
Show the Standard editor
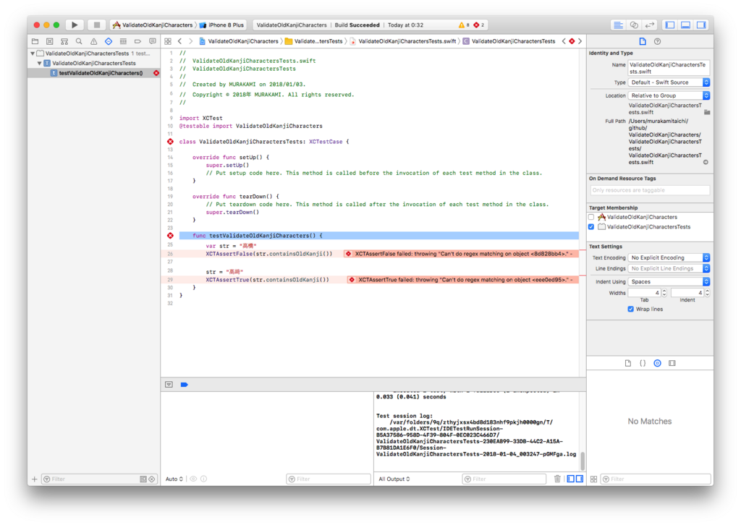(618, 25)
